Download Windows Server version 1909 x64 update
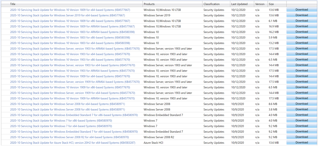The width and height of the screenshot is (318, 146). [302, 93]
